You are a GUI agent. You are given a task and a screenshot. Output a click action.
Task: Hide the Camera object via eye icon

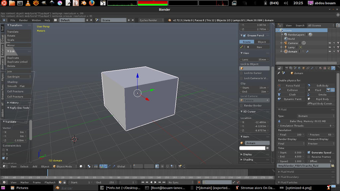pos(330,43)
